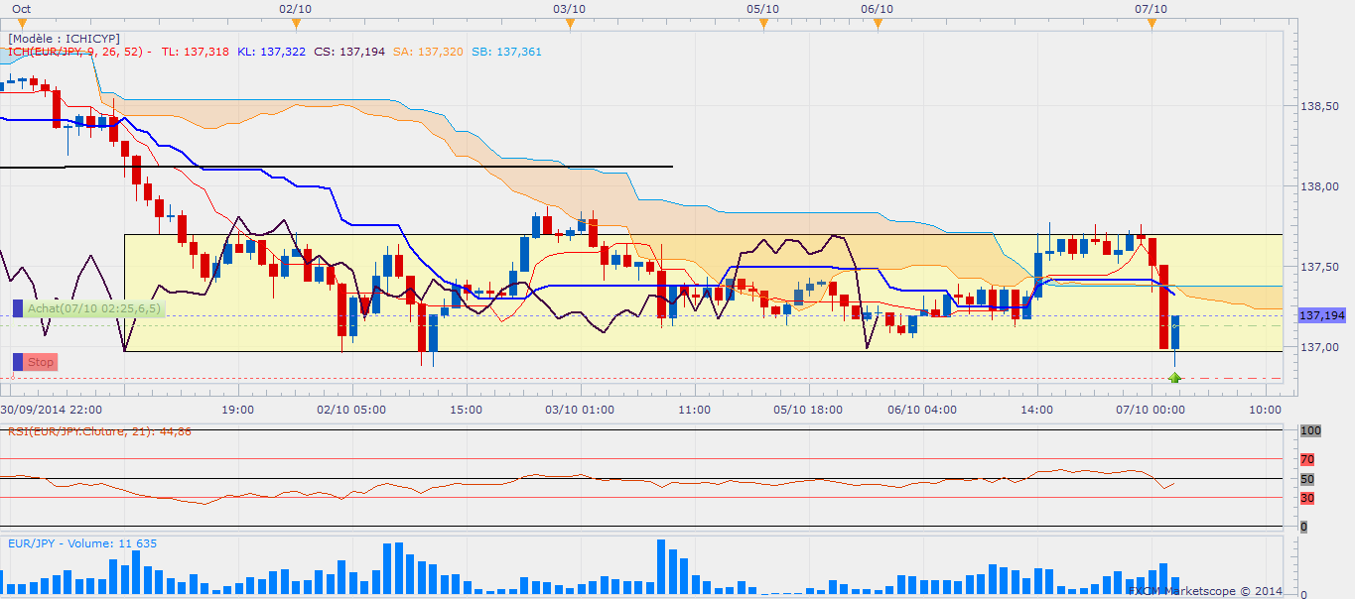Click the '02/10 05:00' time axis label
Image resolution: width=1355 pixels, height=599 pixels.
click(x=352, y=409)
